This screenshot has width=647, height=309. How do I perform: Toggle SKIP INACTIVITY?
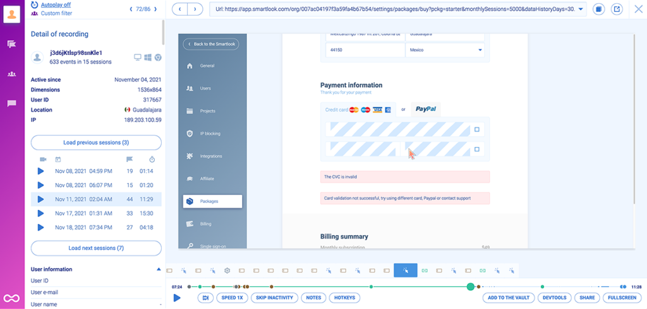[274, 298]
